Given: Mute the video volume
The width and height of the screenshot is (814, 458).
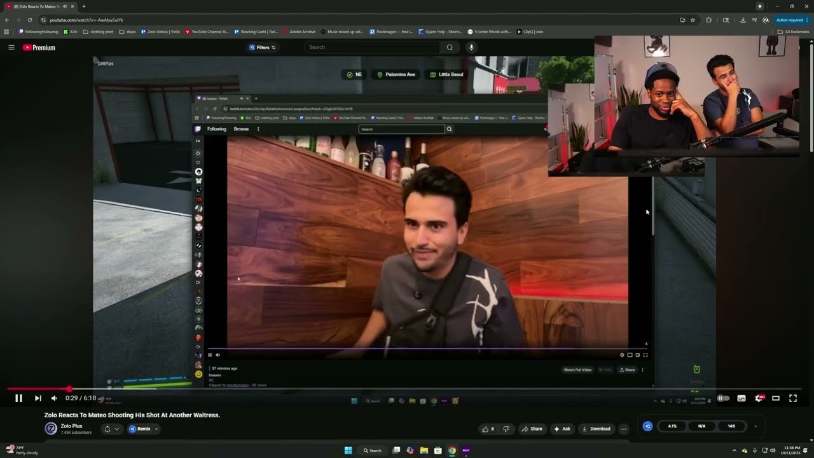Looking at the screenshot, I should 54,398.
